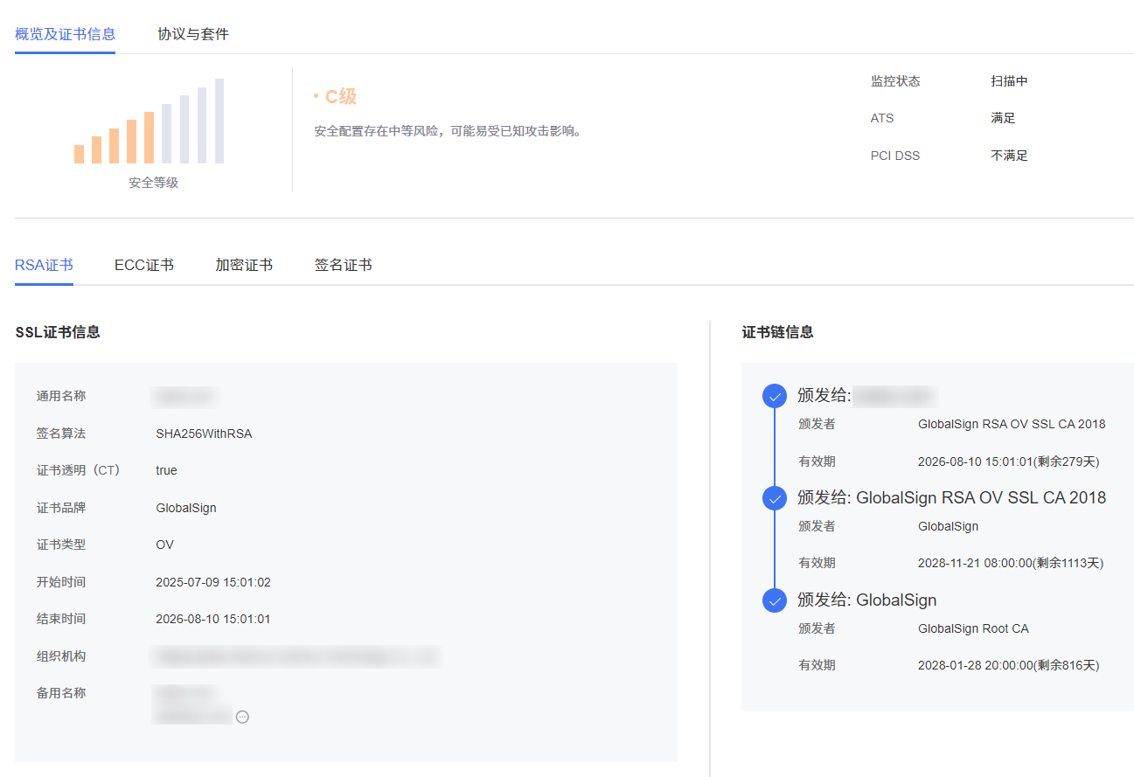The height and width of the screenshot is (777, 1134).
Task: Click the SHA256WithRSA signature algorithm value
Action: point(204,434)
